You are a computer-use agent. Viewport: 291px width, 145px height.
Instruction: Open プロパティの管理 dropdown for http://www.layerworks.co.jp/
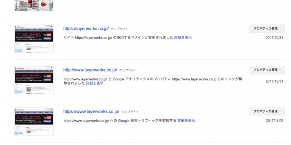point(267,70)
